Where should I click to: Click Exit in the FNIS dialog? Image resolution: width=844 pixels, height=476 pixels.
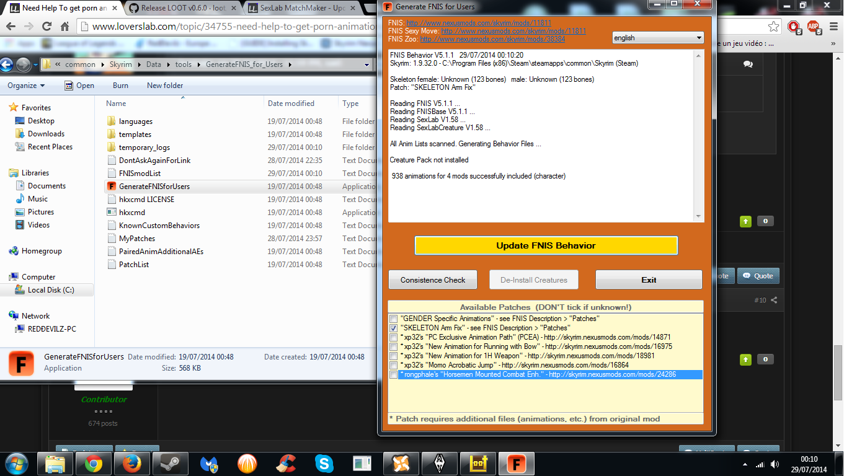tap(649, 280)
